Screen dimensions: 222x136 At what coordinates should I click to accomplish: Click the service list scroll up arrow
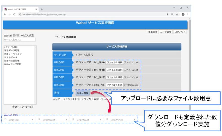pos(35,47)
